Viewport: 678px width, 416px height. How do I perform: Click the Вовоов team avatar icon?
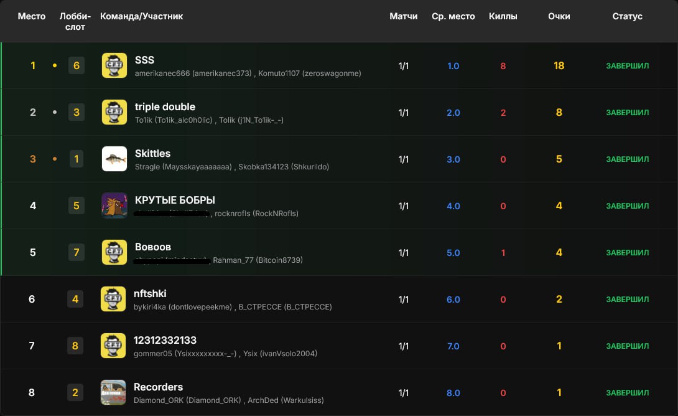point(114,252)
